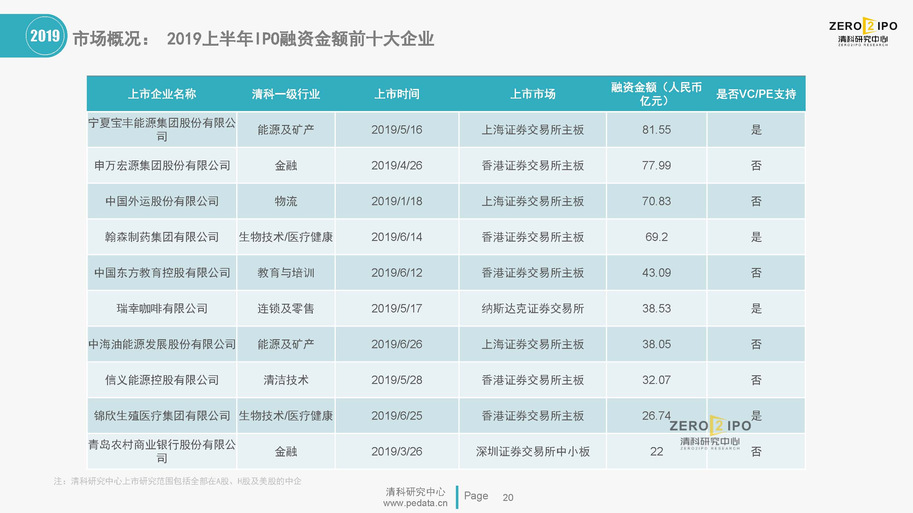Click the Page 20 indicator
Image resolution: width=913 pixels, height=513 pixels.
pos(489,497)
